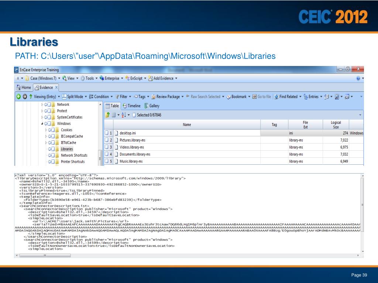The image size is (378, 283).
Task: Open the Help icon dropdown arrow
Action: click(x=362, y=78)
